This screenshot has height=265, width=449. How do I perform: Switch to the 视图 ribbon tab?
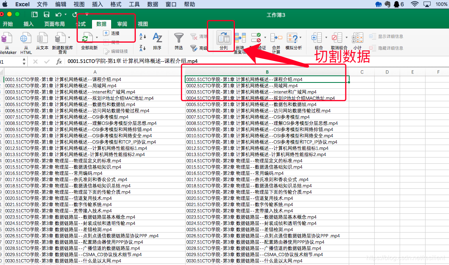[142, 24]
